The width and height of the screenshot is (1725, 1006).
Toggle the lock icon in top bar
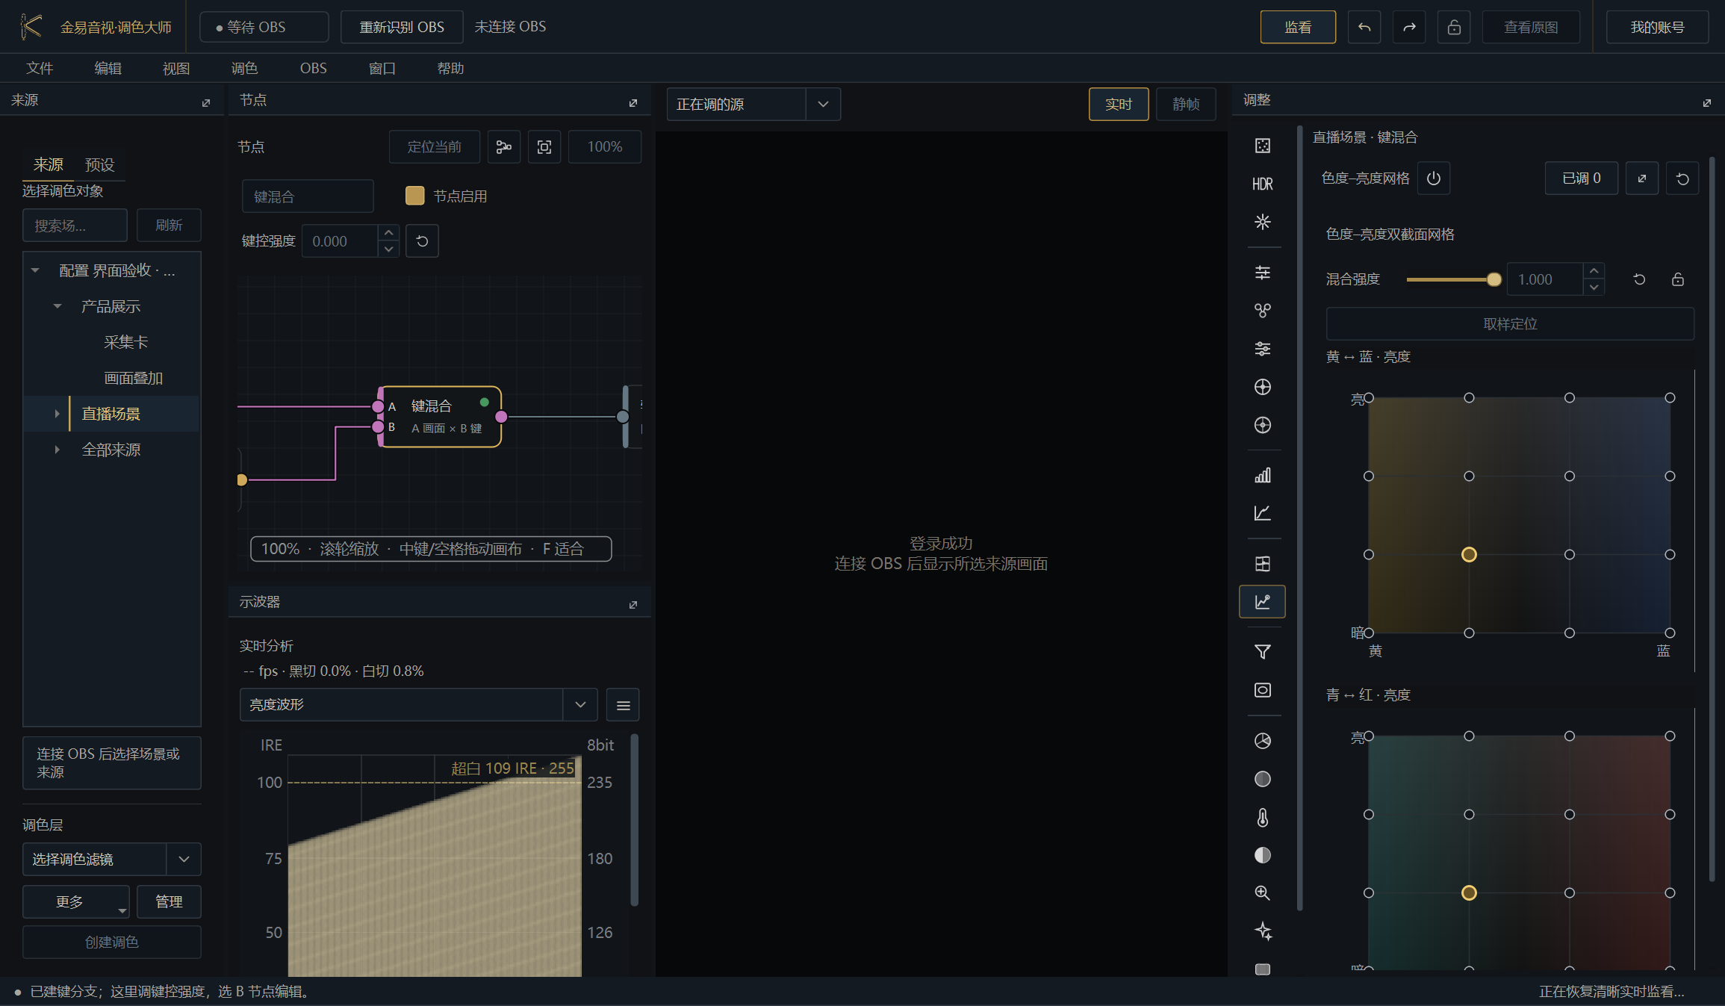[1453, 28]
